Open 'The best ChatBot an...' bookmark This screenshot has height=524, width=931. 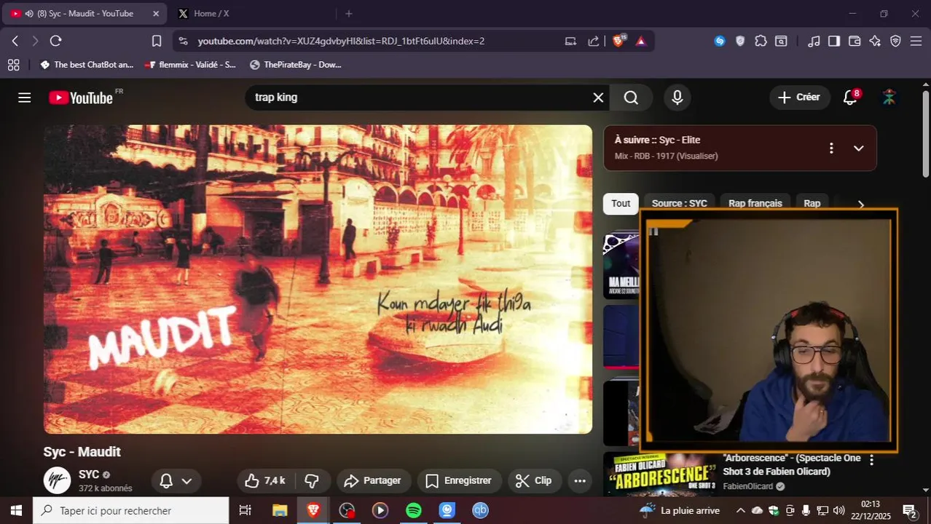tap(87, 65)
